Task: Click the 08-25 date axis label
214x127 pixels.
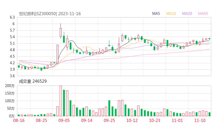Action: tap(41, 120)
